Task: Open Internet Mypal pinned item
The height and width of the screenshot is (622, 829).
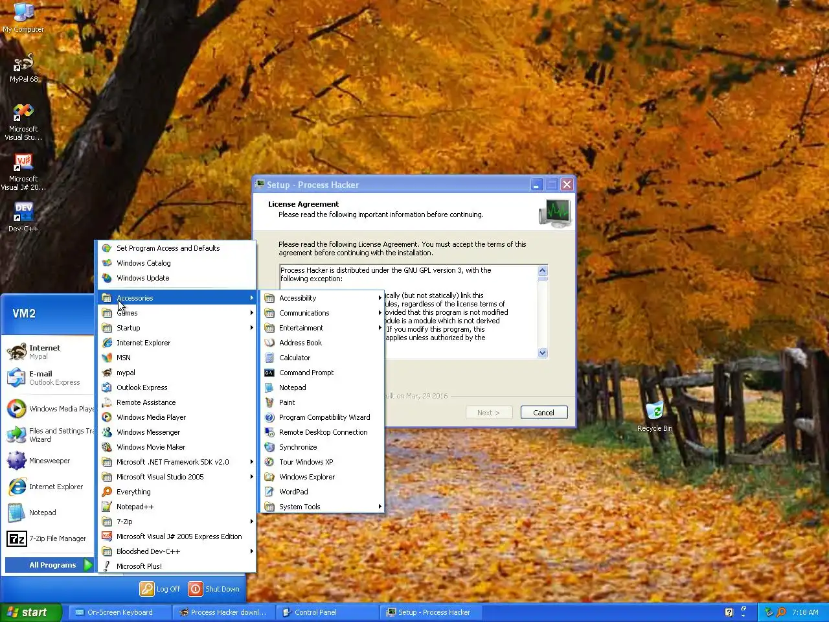Action: (51, 352)
